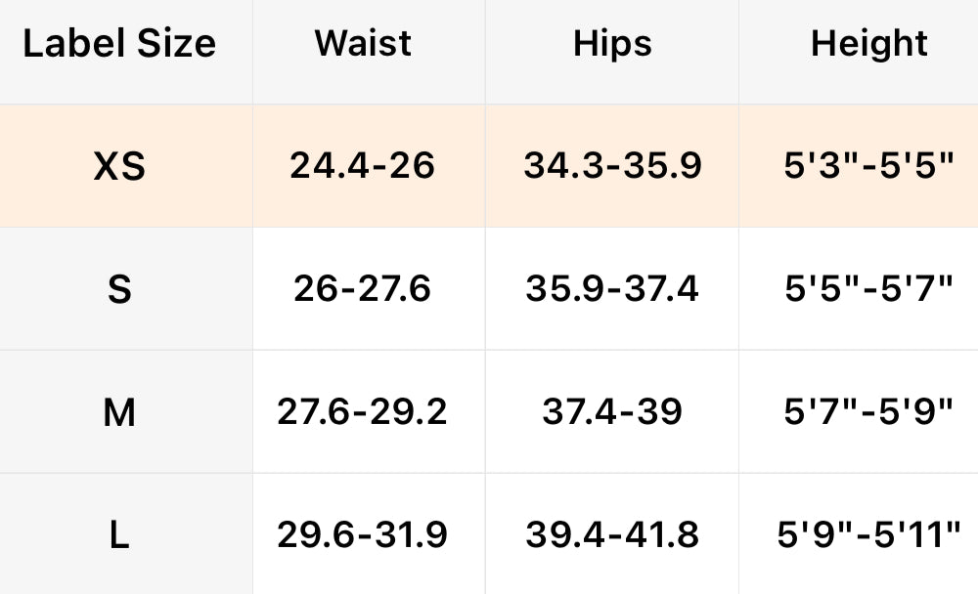Click XS hips value 34.3-35.9
Image resolution: width=978 pixels, height=594 pixels.
coord(612,166)
